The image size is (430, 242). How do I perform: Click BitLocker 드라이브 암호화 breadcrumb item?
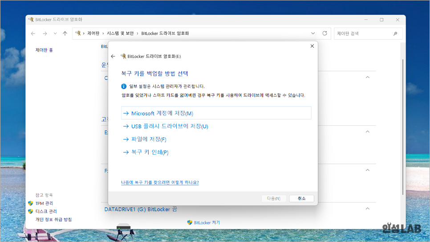165,33
